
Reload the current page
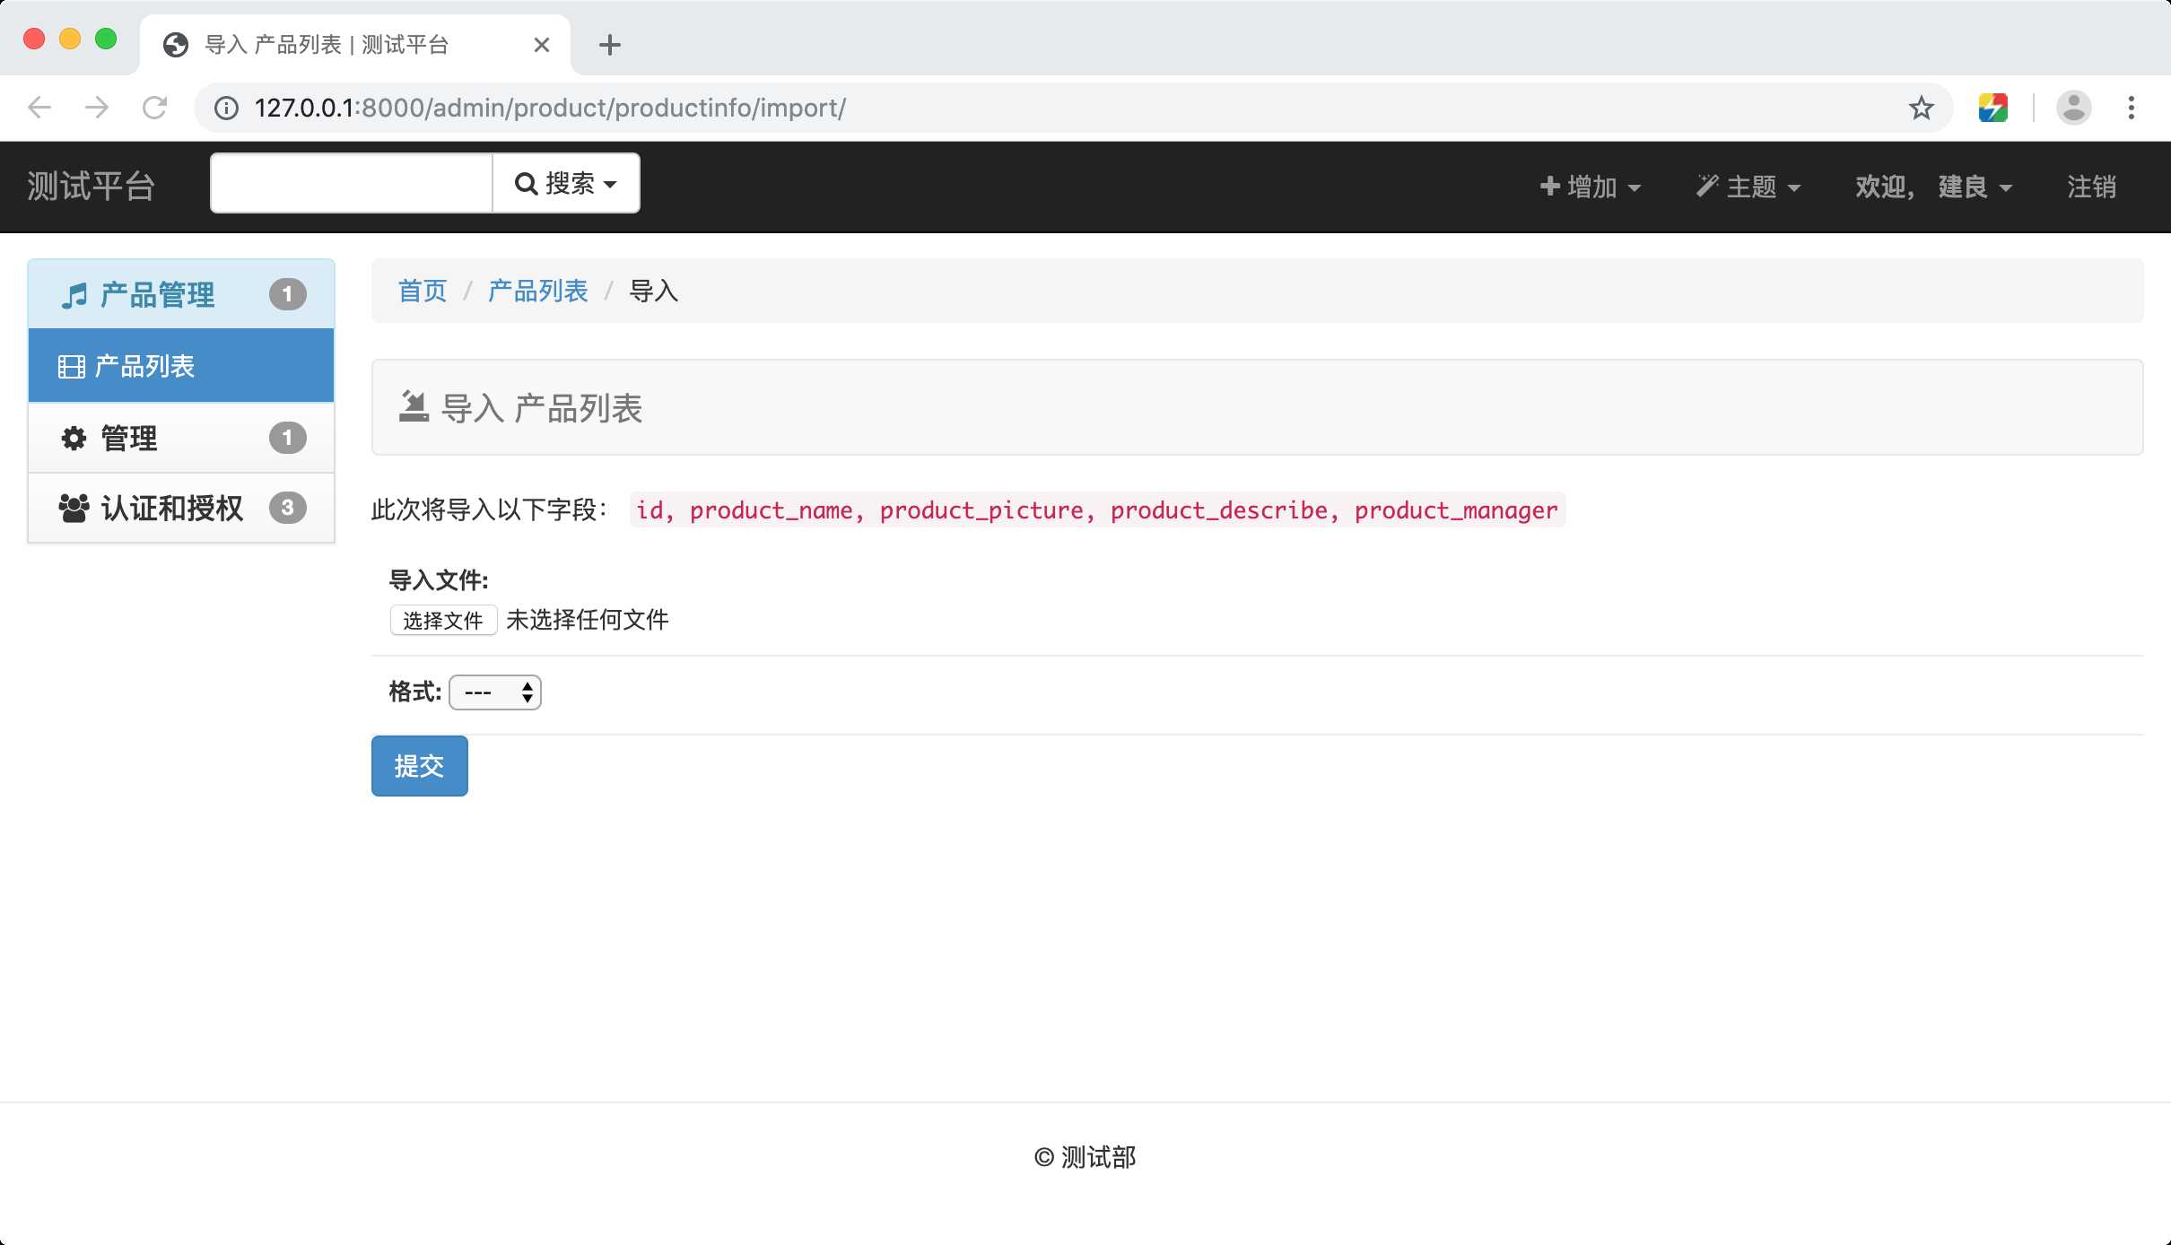[x=155, y=108]
